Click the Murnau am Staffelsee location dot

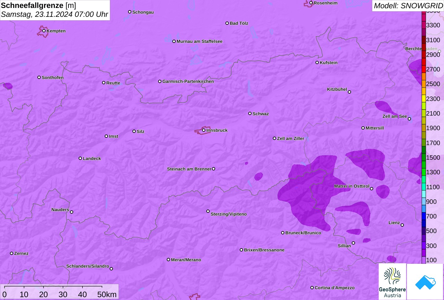[x=174, y=41]
